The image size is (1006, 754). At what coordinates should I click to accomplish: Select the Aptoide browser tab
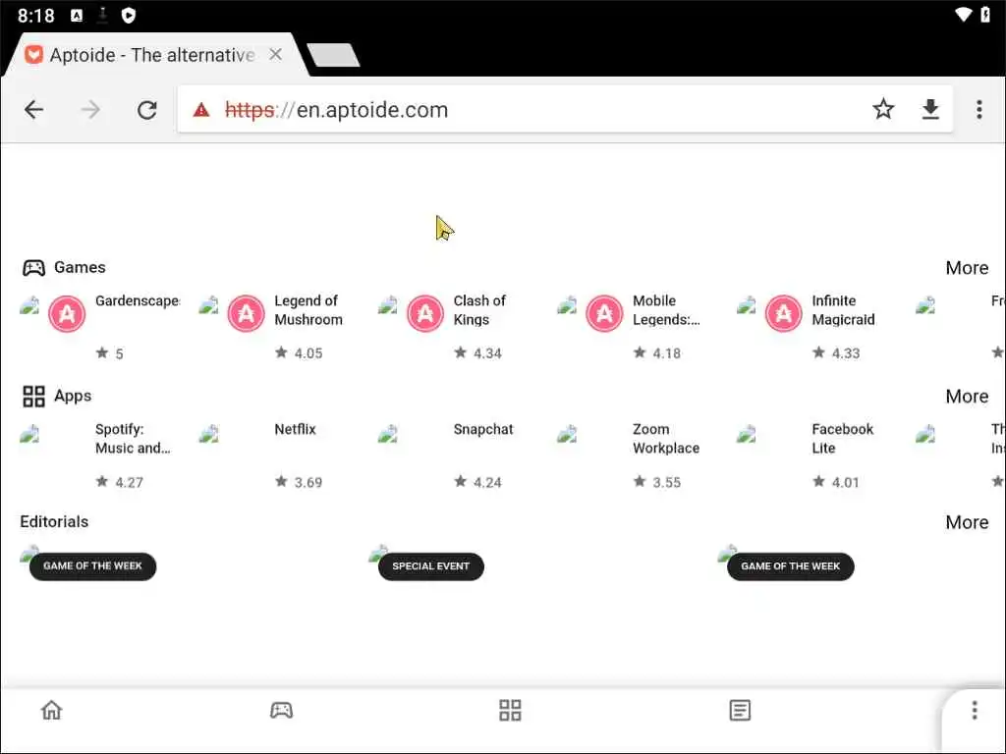pos(152,55)
